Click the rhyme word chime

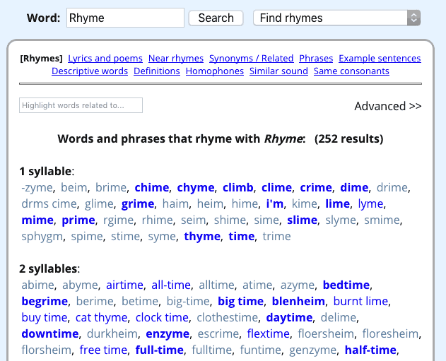click(152, 188)
